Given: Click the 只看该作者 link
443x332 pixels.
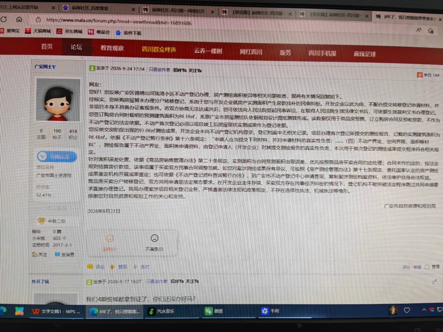Looking at the screenshot, I should [x=159, y=70].
